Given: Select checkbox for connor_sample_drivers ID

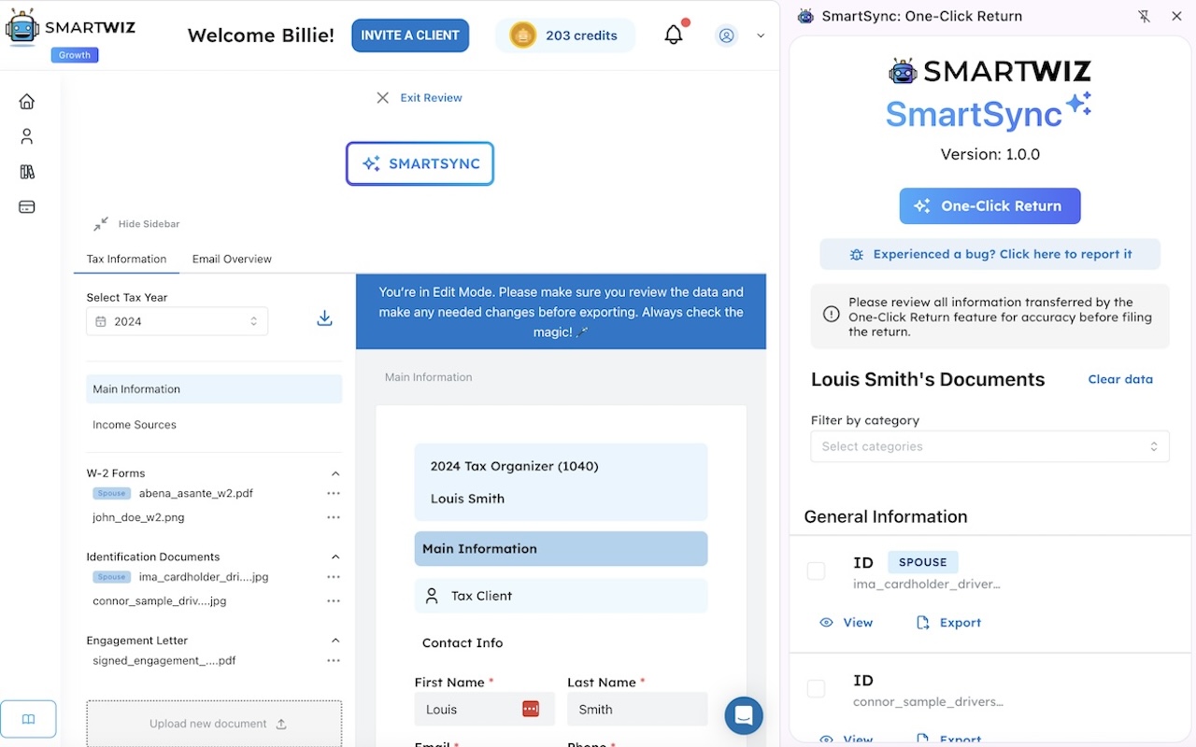Looking at the screenshot, I should click(x=817, y=688).
